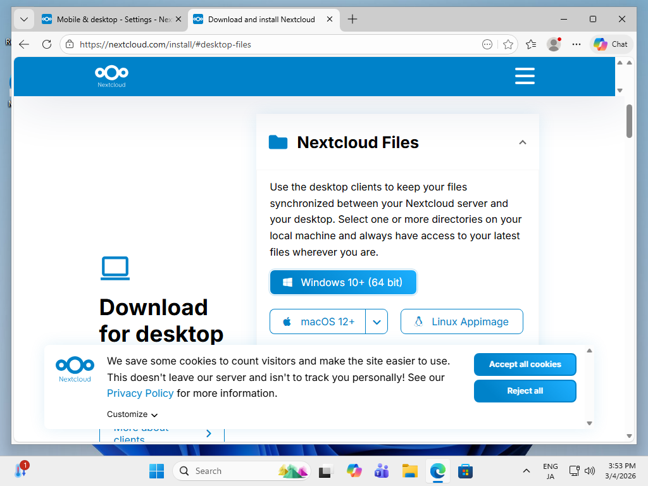This screenshot has height=486, width=648.
Task: Accept all cookies
Action: (x=525, y=364)
